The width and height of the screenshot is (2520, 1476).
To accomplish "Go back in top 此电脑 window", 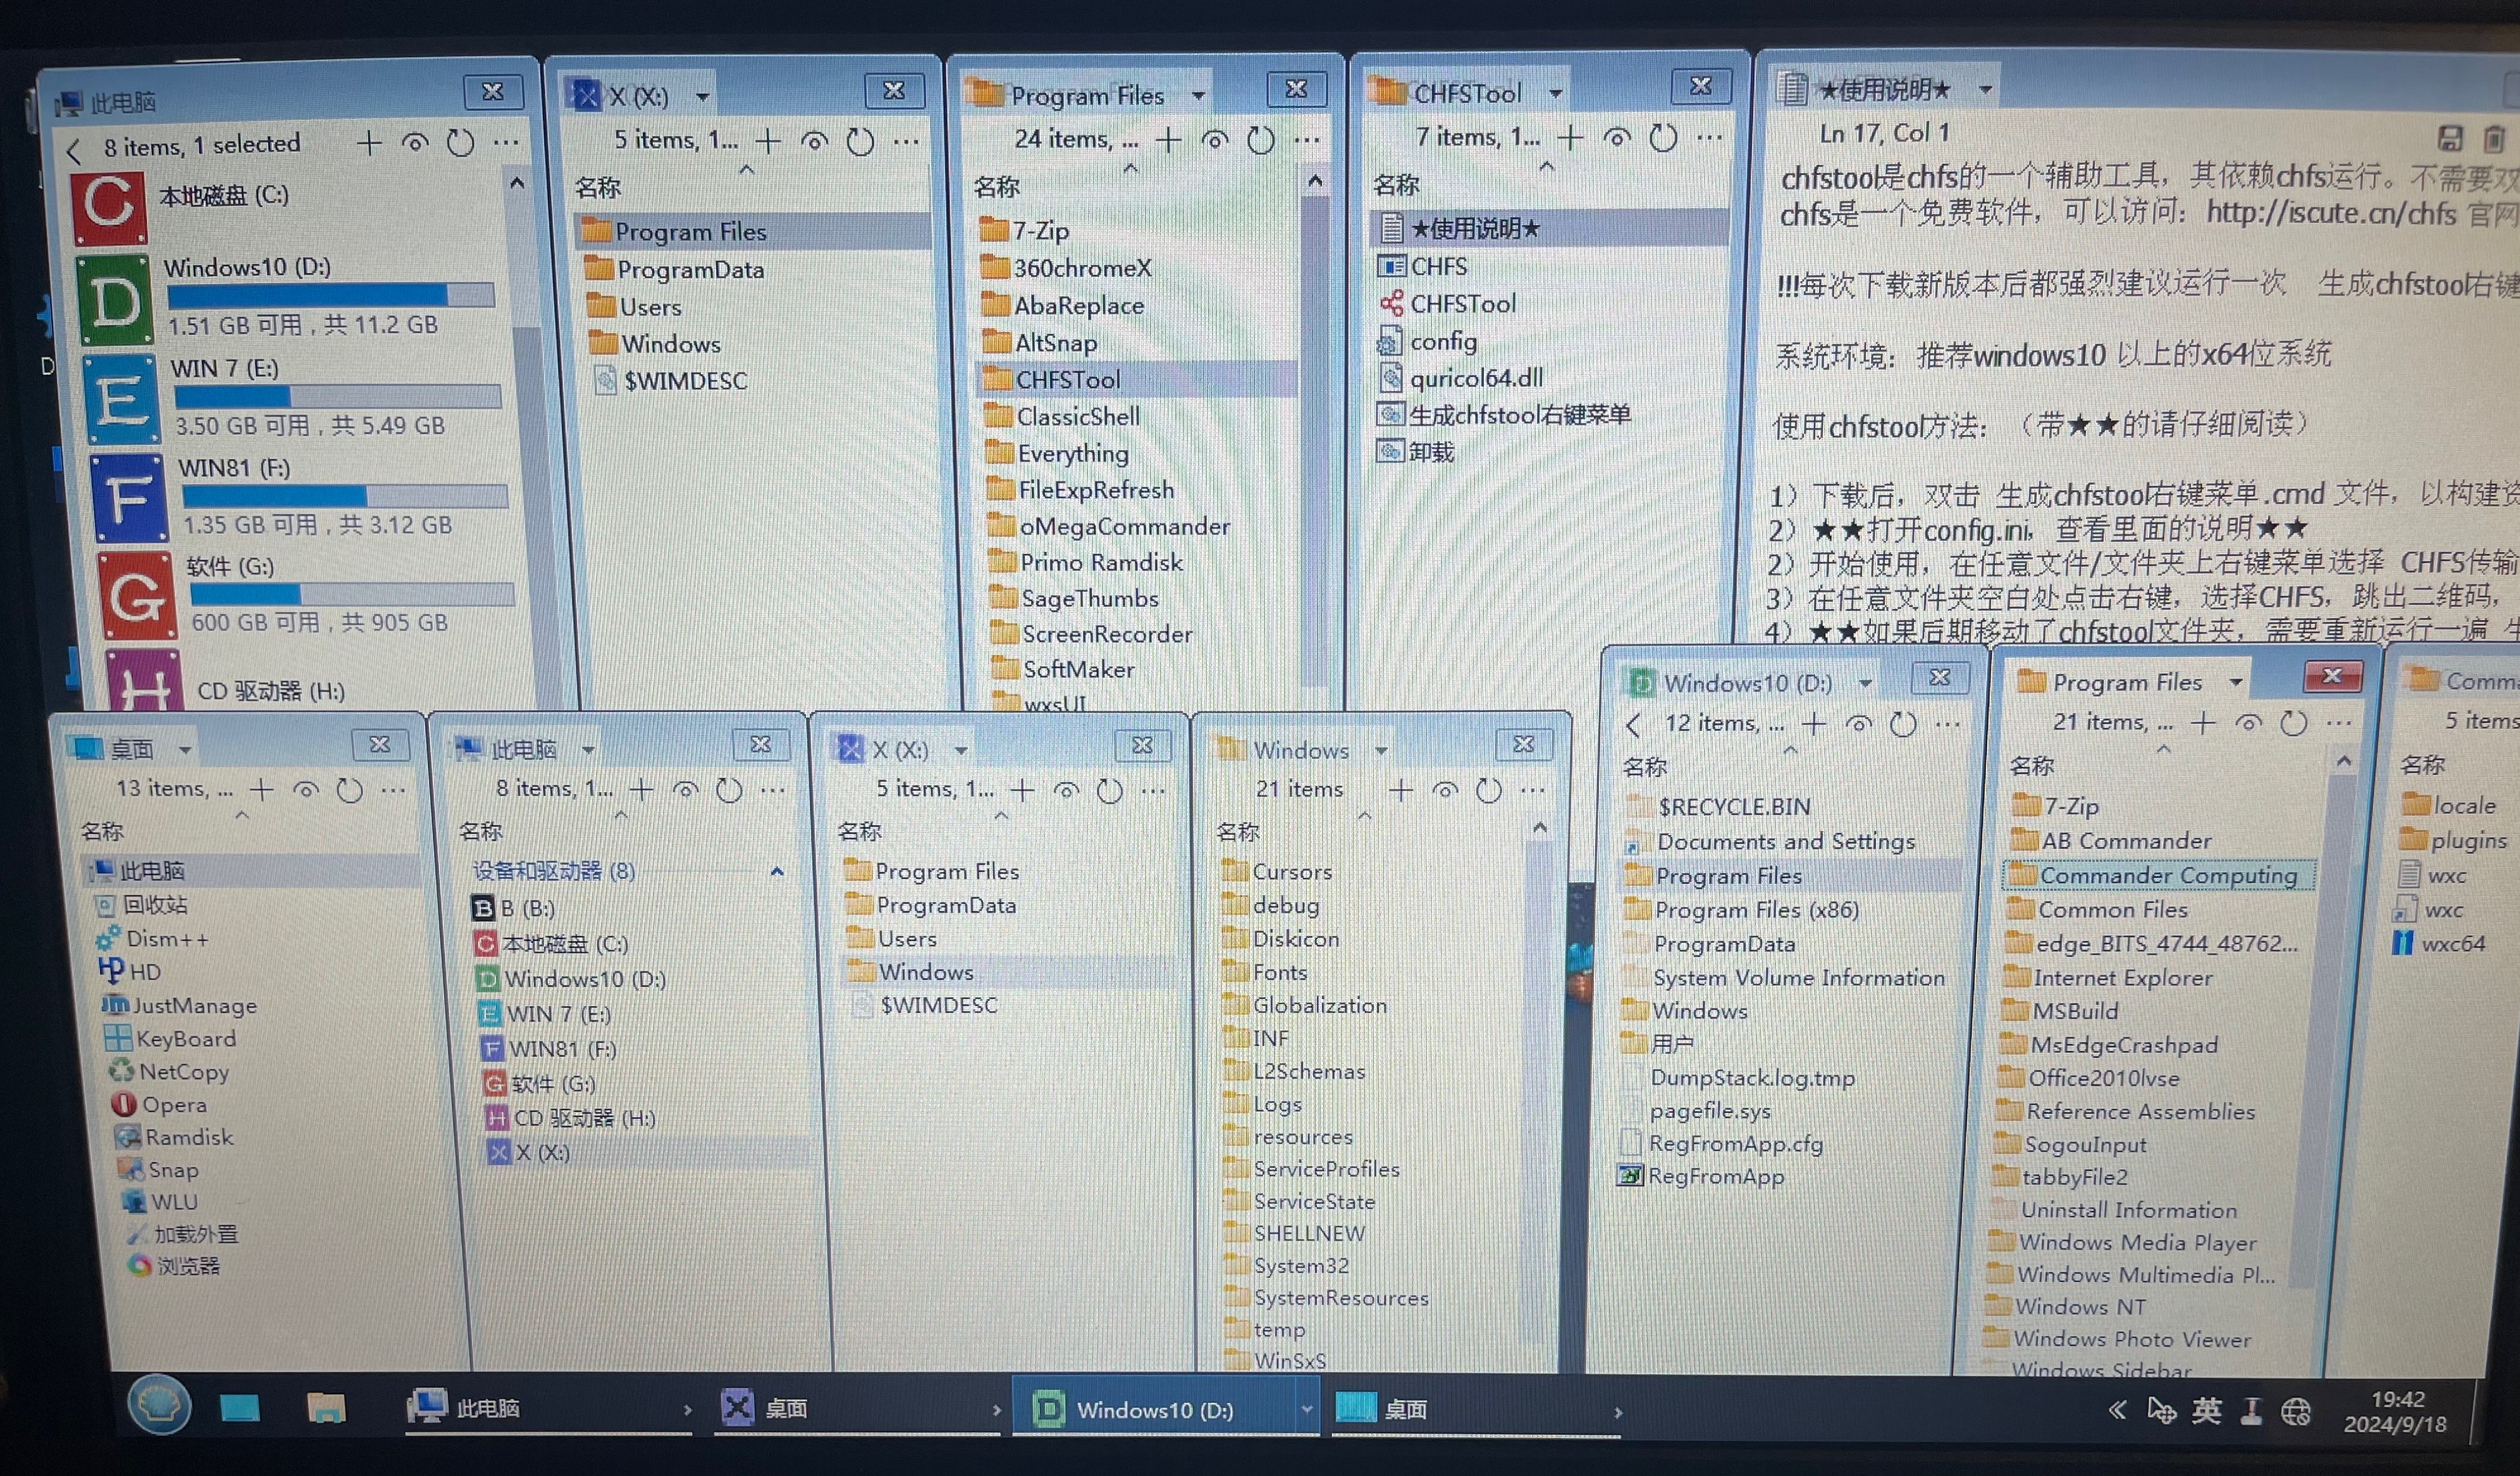I will 74,151.
